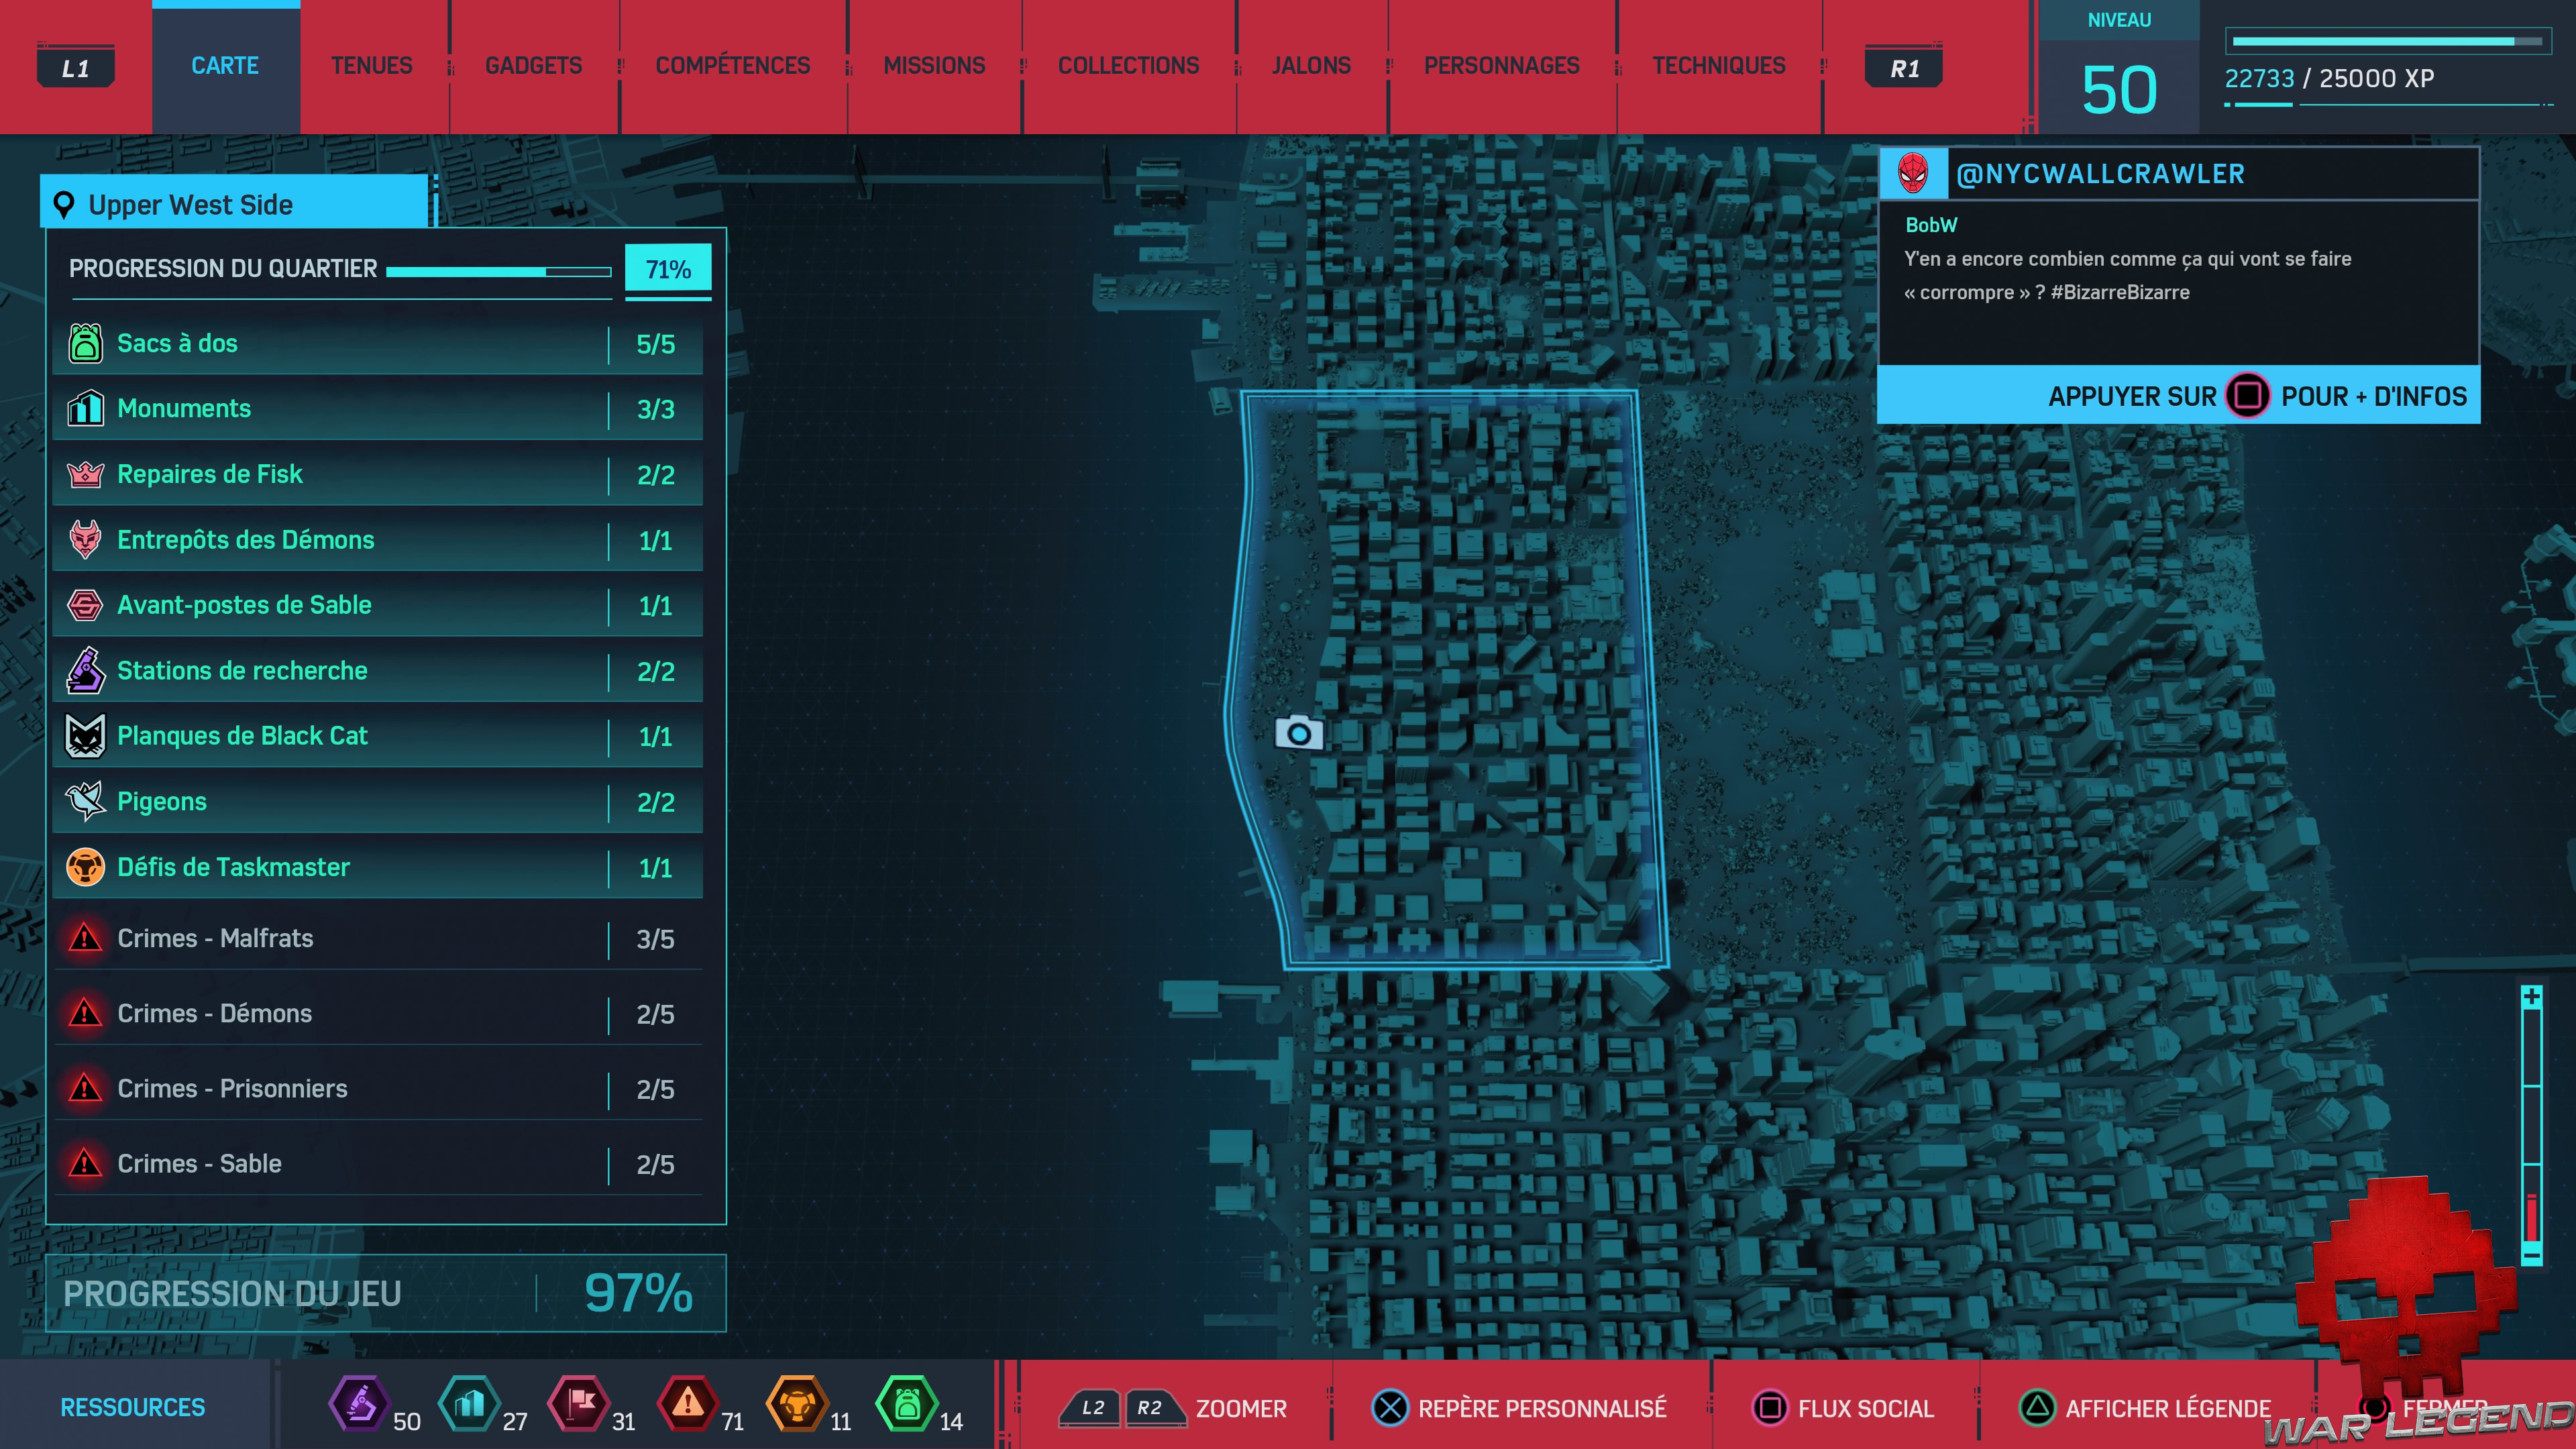Click the research token resource icon
The image size is (2576, 1449).
pos(359,1404)
